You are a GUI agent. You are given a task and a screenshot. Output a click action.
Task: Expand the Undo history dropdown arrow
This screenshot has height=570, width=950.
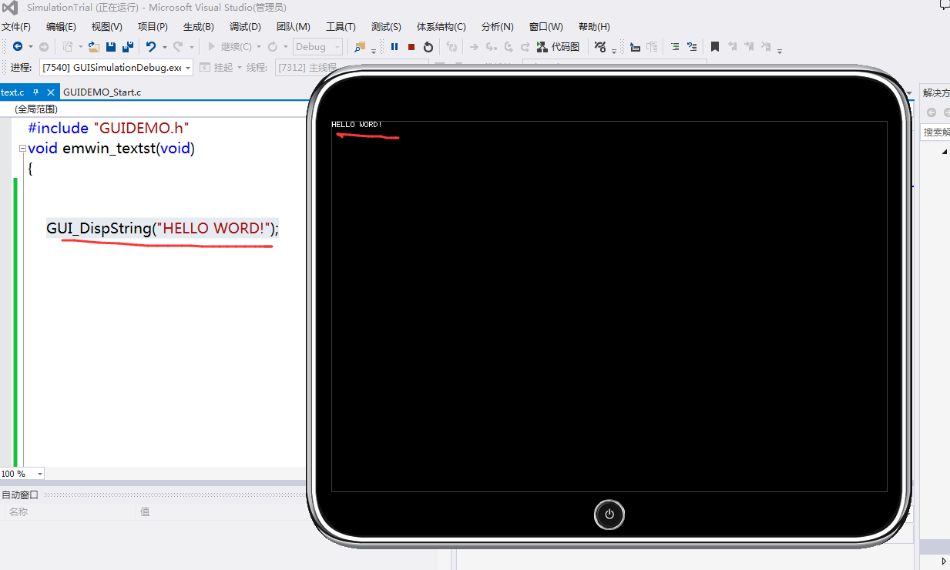click(164, 47)
